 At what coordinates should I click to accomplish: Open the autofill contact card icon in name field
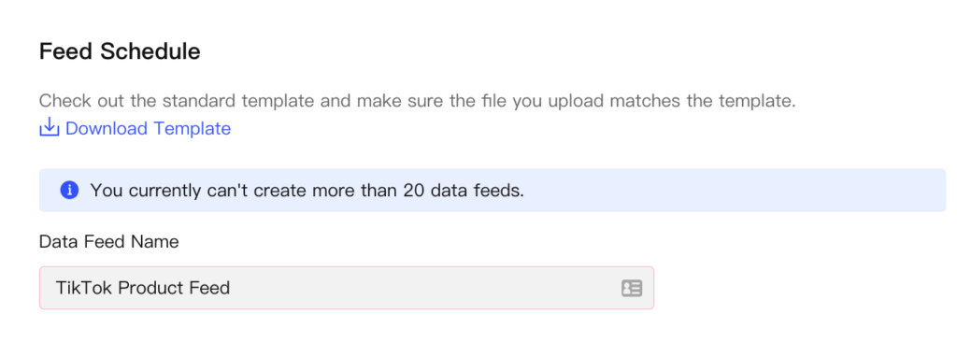pos(632,288)
